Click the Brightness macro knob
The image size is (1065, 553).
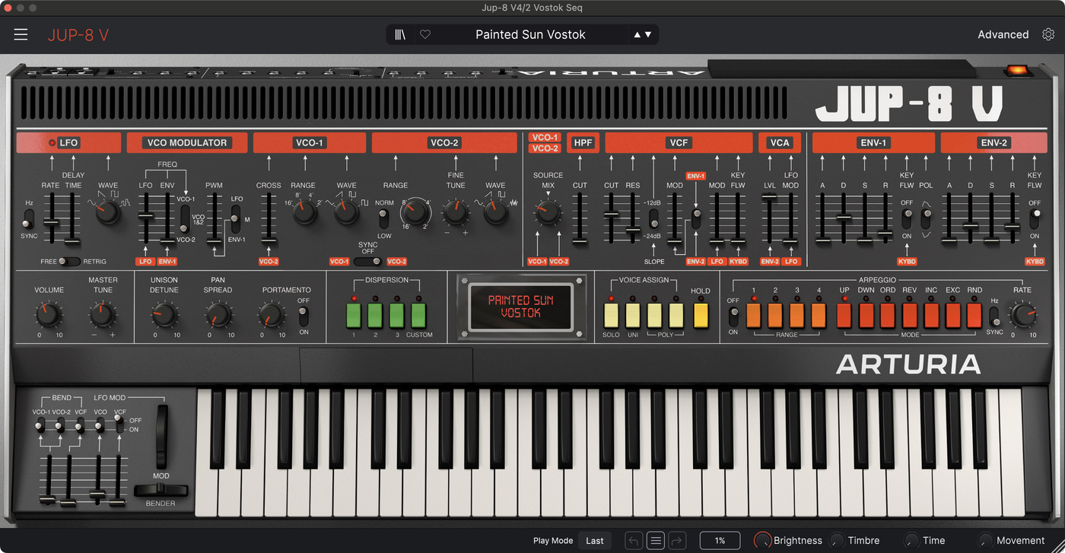pyautogui.click(x=762, y=541)
